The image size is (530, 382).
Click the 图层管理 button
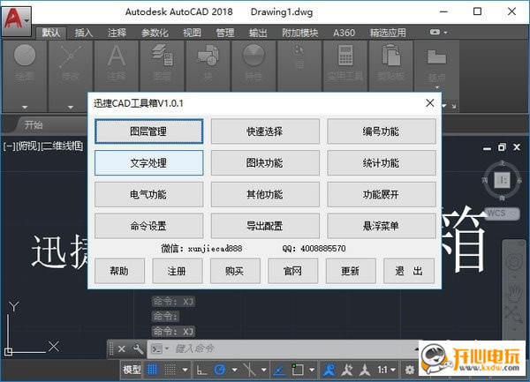[148, 131]
